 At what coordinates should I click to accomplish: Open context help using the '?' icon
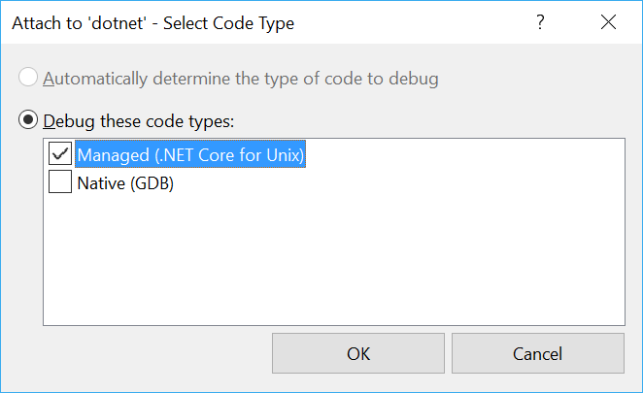tap(541, 23)
